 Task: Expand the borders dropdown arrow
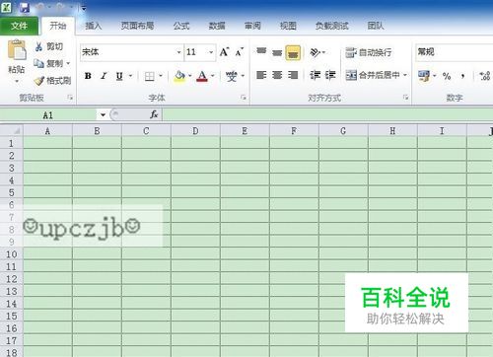tap(161, 76)
